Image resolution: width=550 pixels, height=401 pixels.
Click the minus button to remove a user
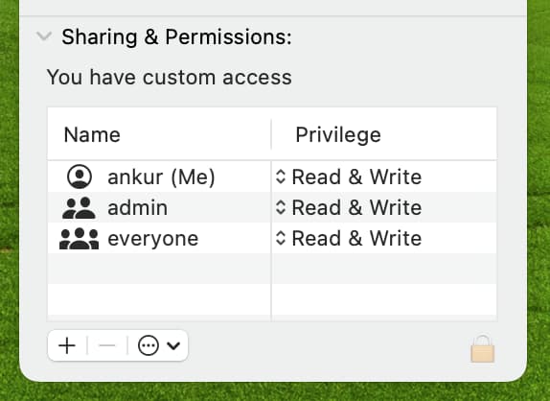(107, 346)
